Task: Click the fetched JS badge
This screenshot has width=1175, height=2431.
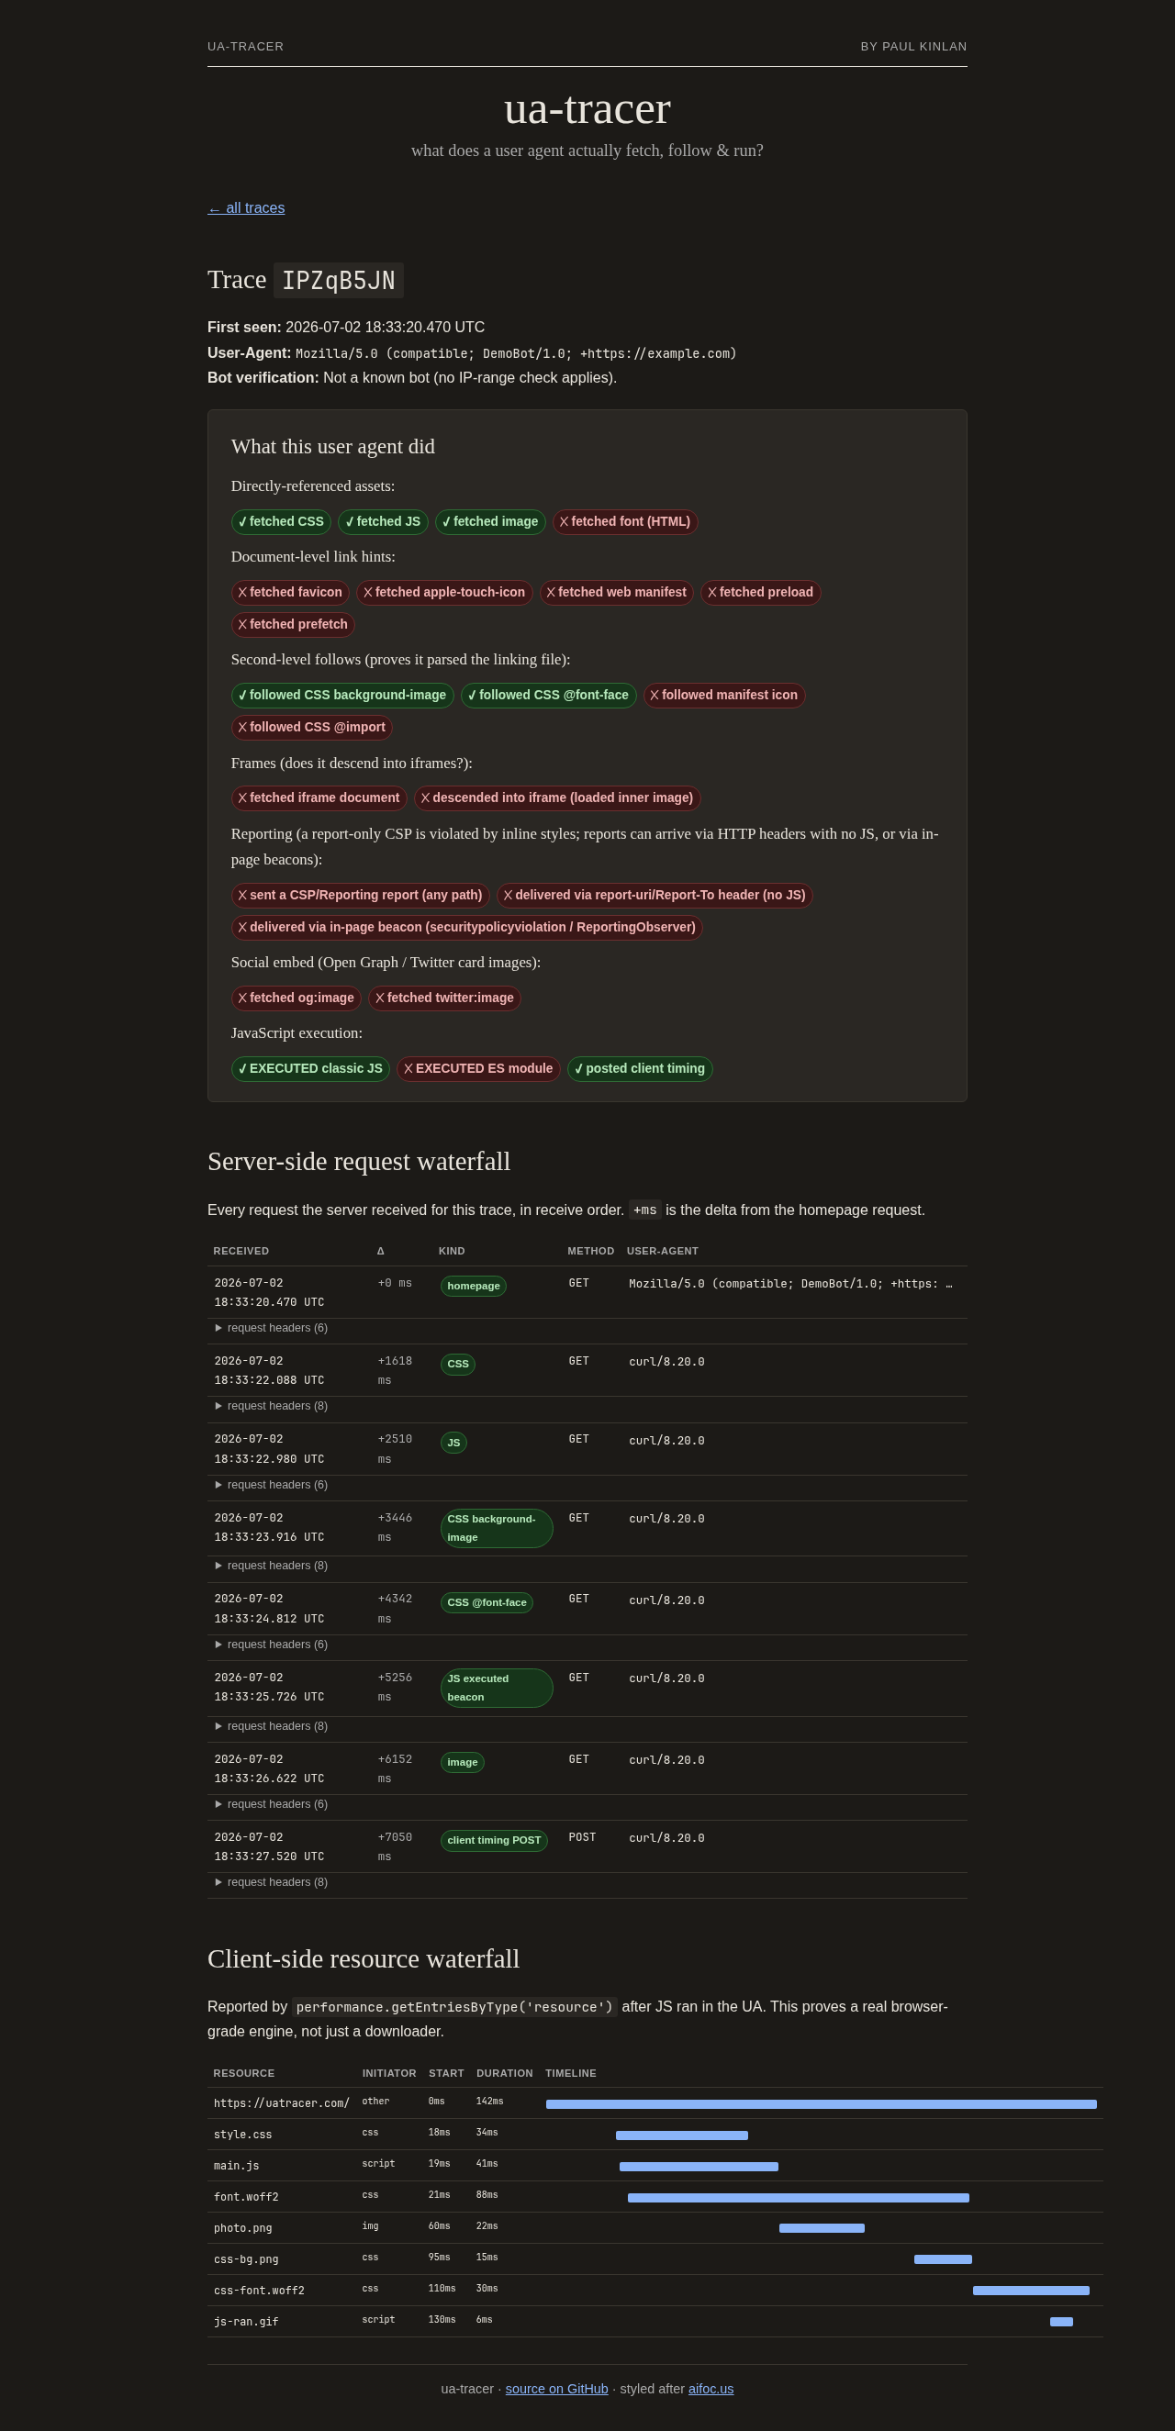Action: point(383,522)
